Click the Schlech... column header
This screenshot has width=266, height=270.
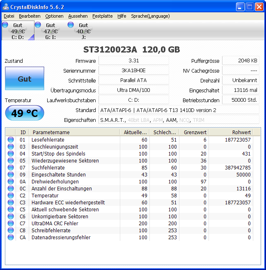point(164,132)
